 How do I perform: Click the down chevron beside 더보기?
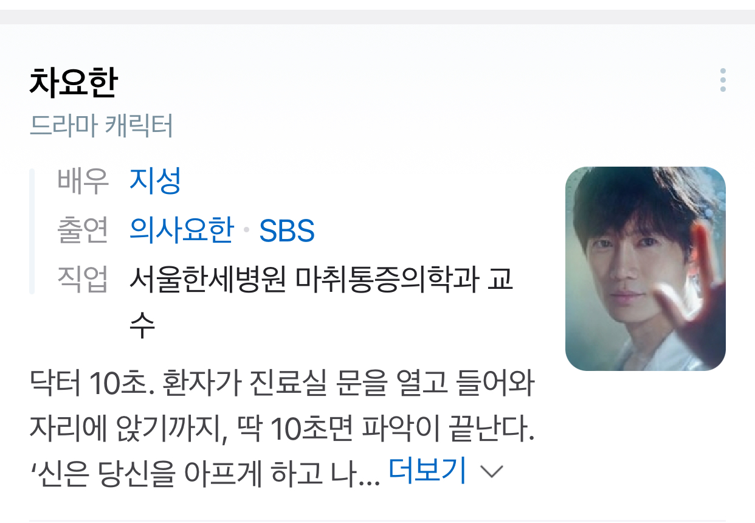[492, 472]
